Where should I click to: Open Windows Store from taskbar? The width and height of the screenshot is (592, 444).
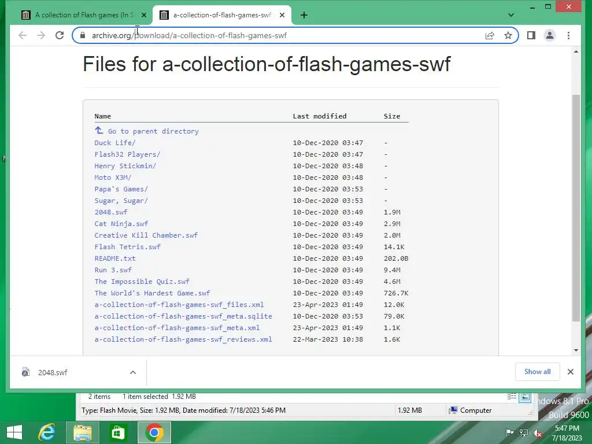118,432
